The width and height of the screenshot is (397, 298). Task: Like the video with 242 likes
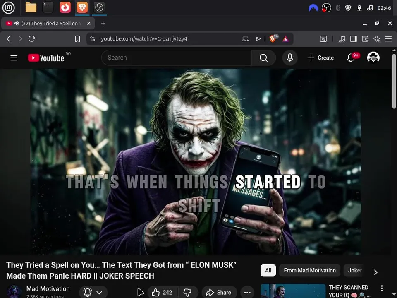point(162,293)
